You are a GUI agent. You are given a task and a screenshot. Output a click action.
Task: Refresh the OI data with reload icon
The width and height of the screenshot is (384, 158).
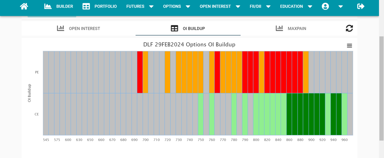coord(349,28)
